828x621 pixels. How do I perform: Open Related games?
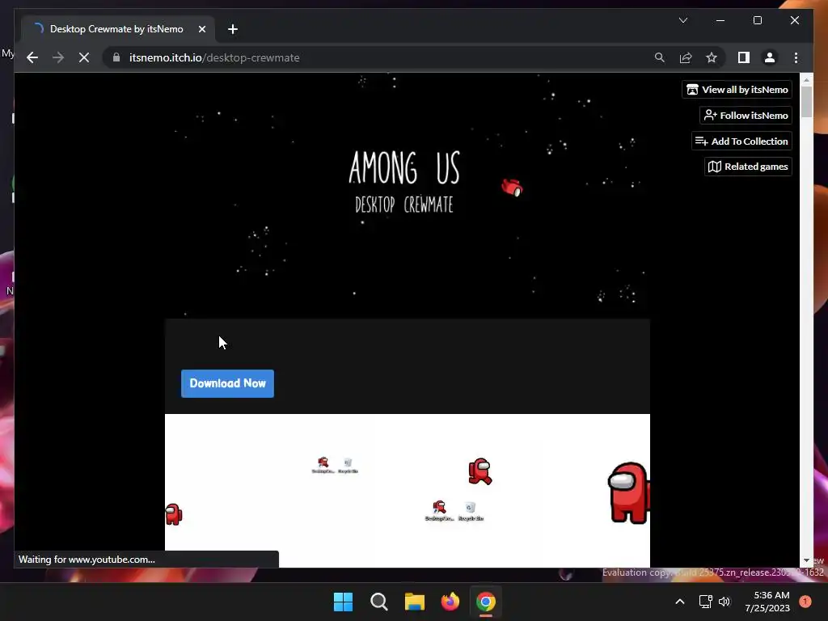(748, 167)
